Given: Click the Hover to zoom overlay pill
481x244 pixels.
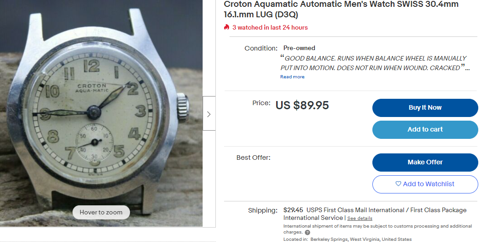Looking at the screenshot, I should click(101, 212).
